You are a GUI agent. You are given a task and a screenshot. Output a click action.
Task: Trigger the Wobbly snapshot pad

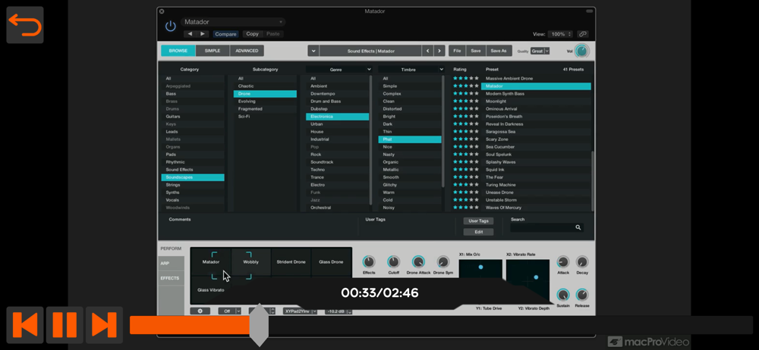pyautogui.click(x=250, y=262)
